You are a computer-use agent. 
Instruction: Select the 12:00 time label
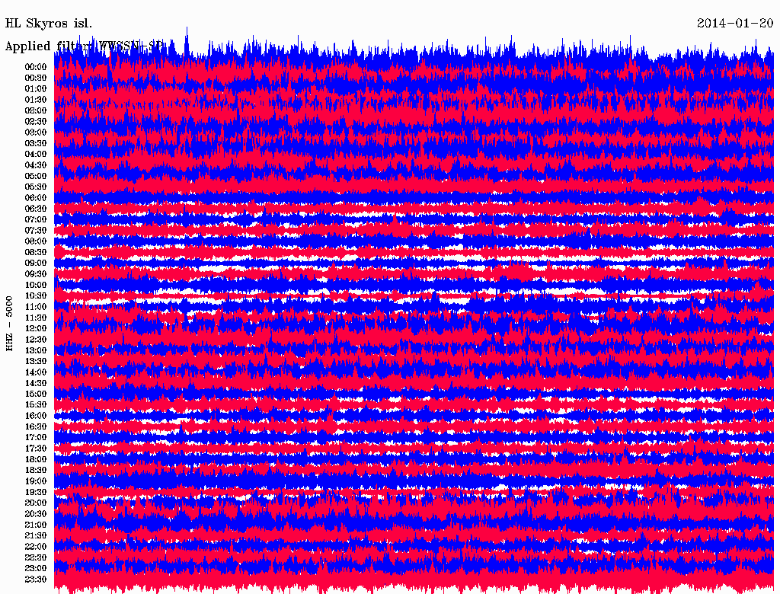point(36,328)
